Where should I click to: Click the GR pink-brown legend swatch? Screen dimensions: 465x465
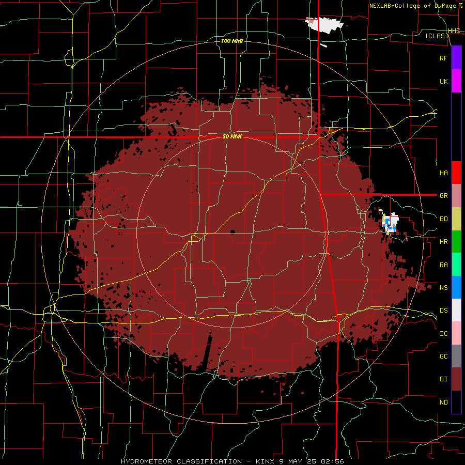456,196
